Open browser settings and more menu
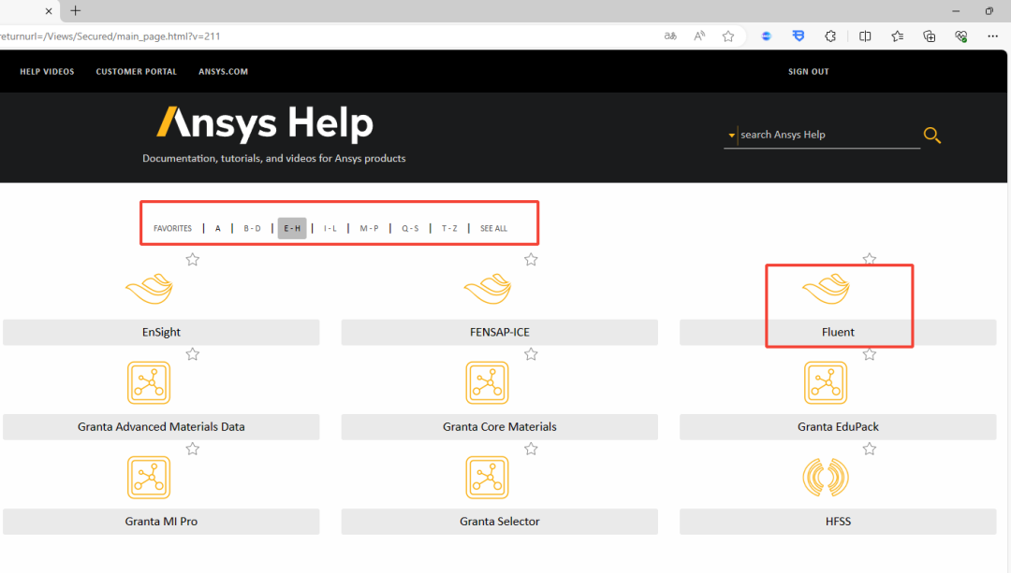The height and width of the screenshot is (573, 1011). click(993, 36)
